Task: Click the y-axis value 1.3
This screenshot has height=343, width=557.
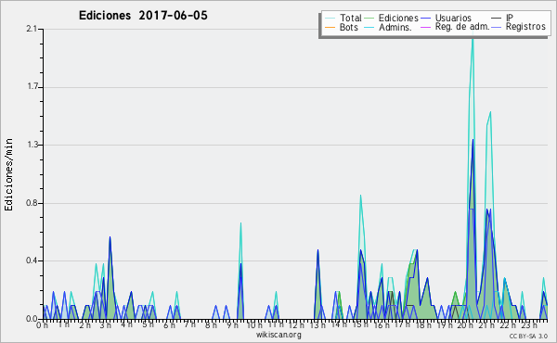Action: (32, 145)
